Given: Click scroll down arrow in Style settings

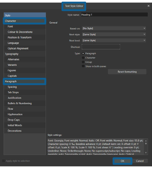Looking at the screenshot, I should click(146, 153).
